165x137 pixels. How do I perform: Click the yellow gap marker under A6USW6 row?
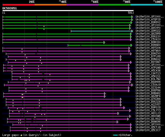coord(35,117)
